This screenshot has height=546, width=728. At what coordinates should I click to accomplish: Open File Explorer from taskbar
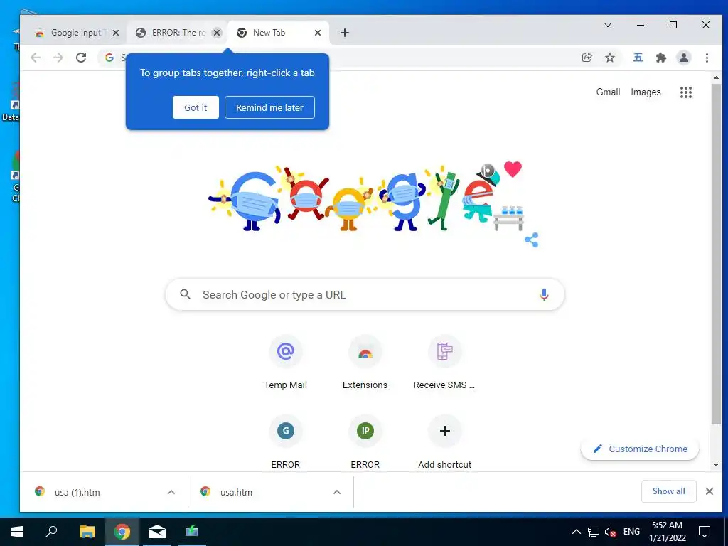(x=87, y=532)
